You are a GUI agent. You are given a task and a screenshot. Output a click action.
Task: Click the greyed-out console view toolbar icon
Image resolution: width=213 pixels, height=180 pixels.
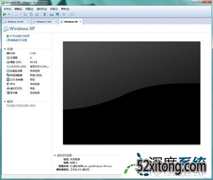tap(72, 14)
